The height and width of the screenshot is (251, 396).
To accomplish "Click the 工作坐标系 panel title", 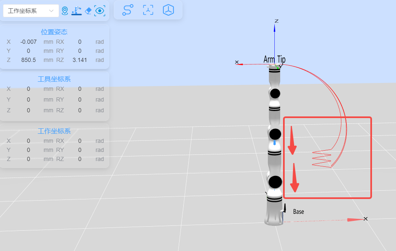I will [54, 131].
